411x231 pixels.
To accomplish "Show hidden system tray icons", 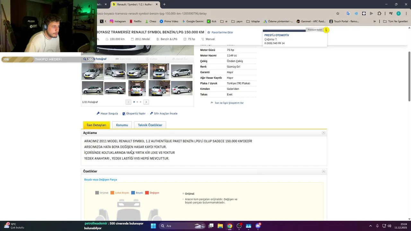I will click(x=370, y=226).
